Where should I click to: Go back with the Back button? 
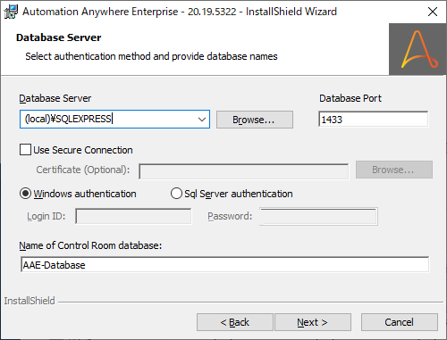pos(235,322)
